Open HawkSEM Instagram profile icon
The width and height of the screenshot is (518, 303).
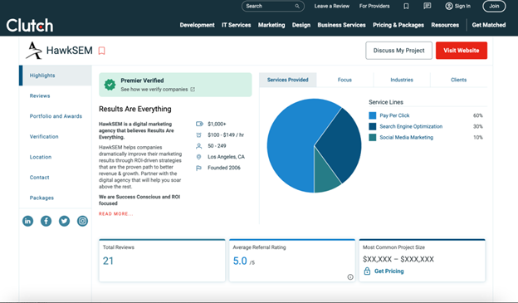pos(82,221)
